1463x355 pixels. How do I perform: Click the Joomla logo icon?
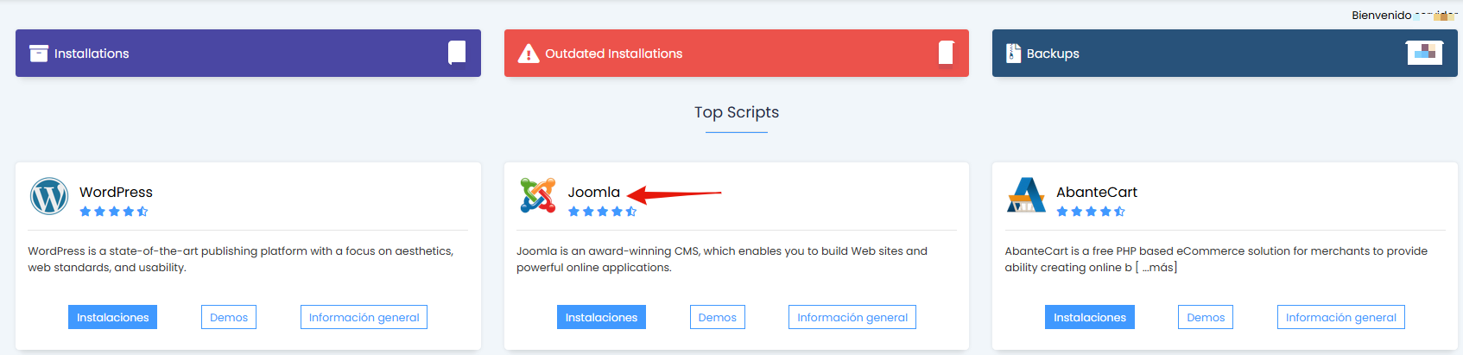pos(537,195)
